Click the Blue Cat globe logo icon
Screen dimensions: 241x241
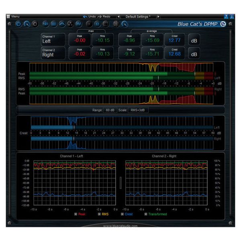pos(223,24)
